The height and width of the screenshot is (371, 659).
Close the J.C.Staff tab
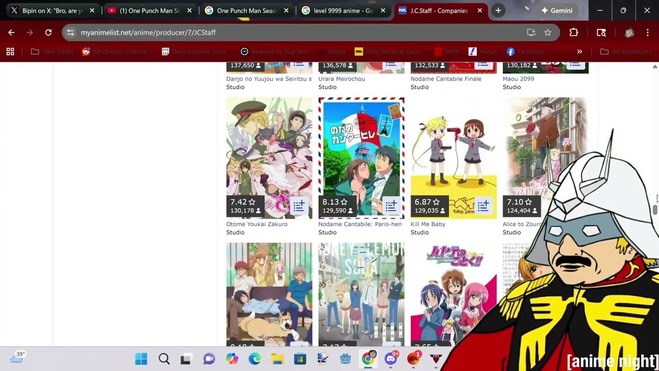[480, 10]
